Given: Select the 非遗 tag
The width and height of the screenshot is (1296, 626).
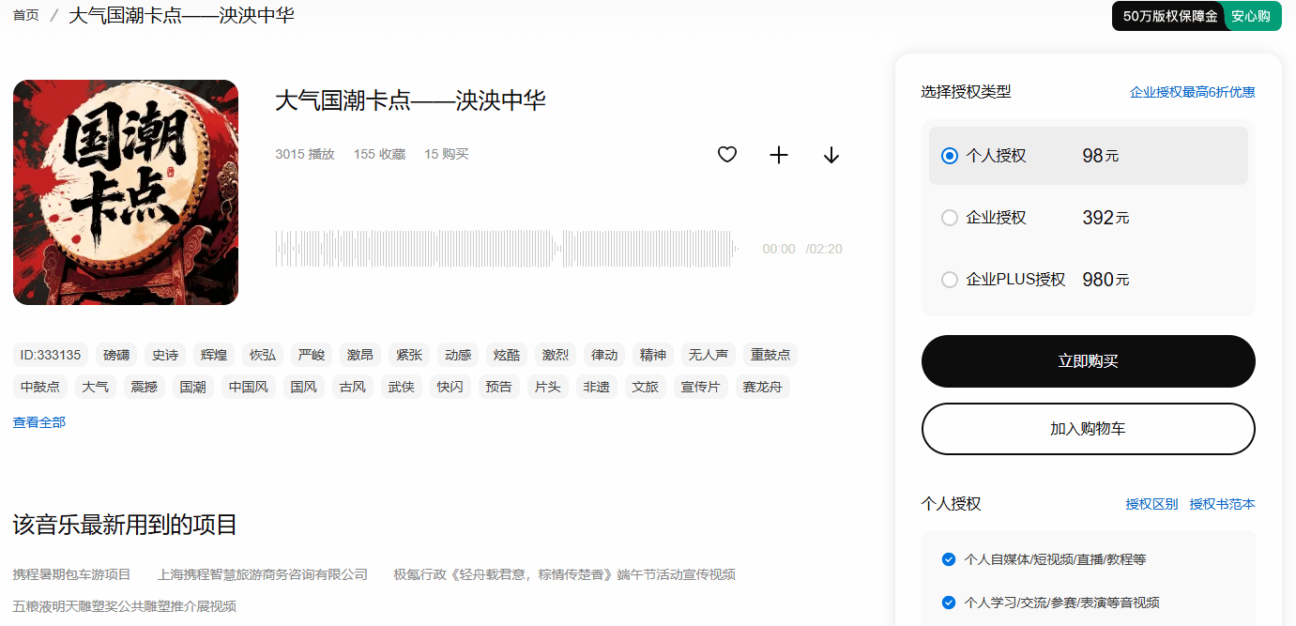Looking at the screenshot, I should [x=597, y=387].
